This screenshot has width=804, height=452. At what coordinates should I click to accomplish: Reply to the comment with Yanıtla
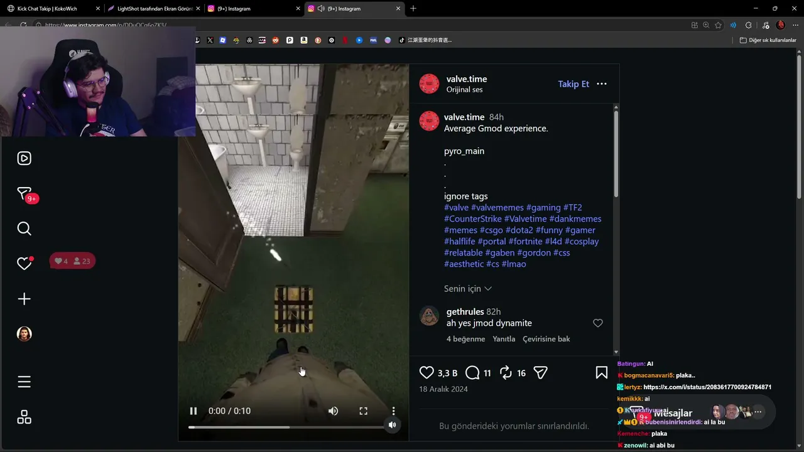click(504, 339)
